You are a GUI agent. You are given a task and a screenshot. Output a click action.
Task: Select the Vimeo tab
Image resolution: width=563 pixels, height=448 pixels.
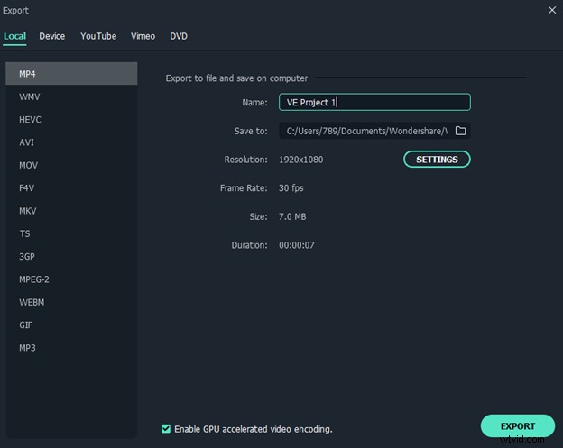[x=143, y=36]
